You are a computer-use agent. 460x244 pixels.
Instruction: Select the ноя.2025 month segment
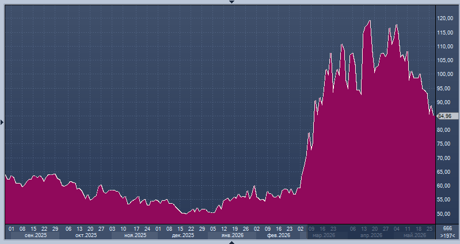click(135, 235)
